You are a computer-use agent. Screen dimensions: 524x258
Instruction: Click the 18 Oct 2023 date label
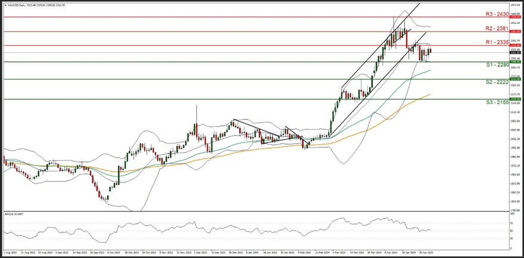pos(132,253)
